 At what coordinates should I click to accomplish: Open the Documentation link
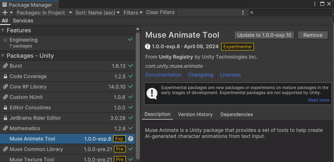point(163,75)
